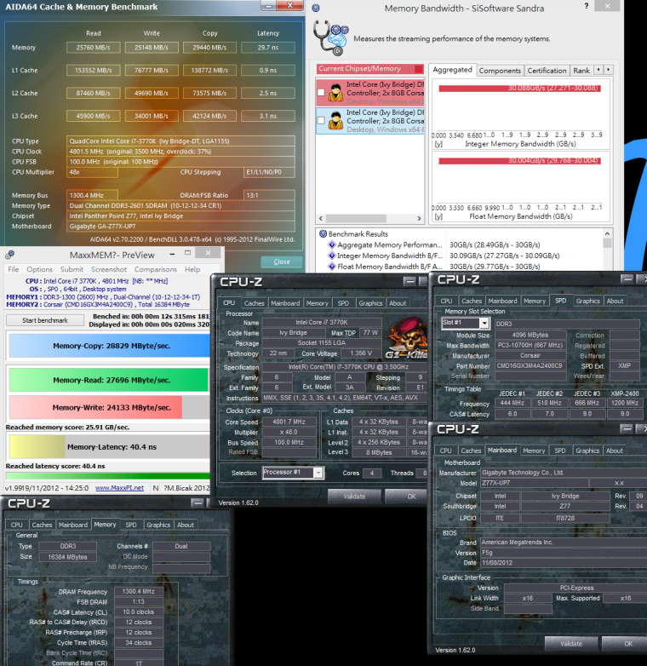
Task: Open About tab in CPU-Z Mainboard window
Action: coord(615,451)
